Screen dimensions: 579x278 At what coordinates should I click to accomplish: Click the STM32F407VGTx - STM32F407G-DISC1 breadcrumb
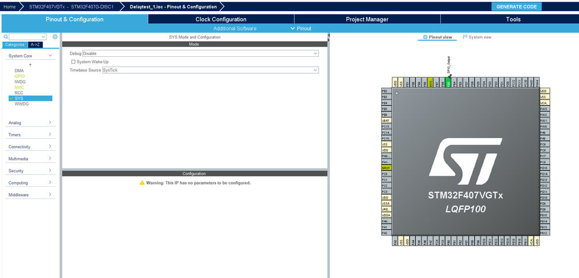(x=71, y=6)
